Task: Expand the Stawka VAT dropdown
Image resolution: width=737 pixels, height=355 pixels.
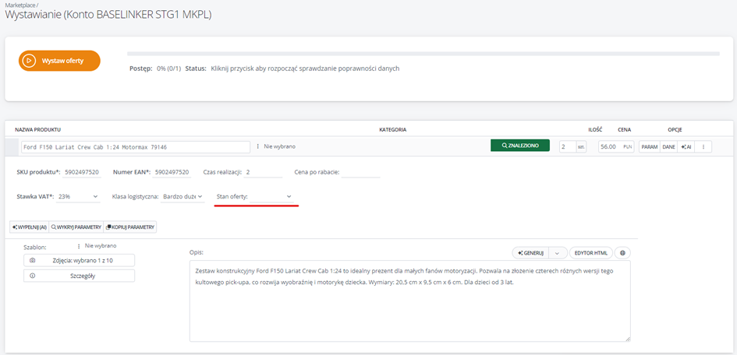Action: click(x=79, y=197)
